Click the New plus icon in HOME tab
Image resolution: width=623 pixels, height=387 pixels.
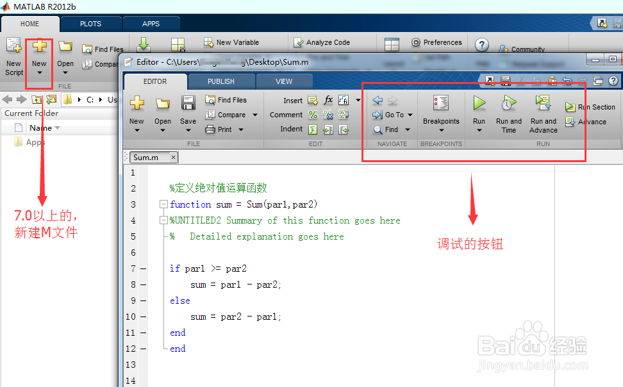(x=39, y=46)
